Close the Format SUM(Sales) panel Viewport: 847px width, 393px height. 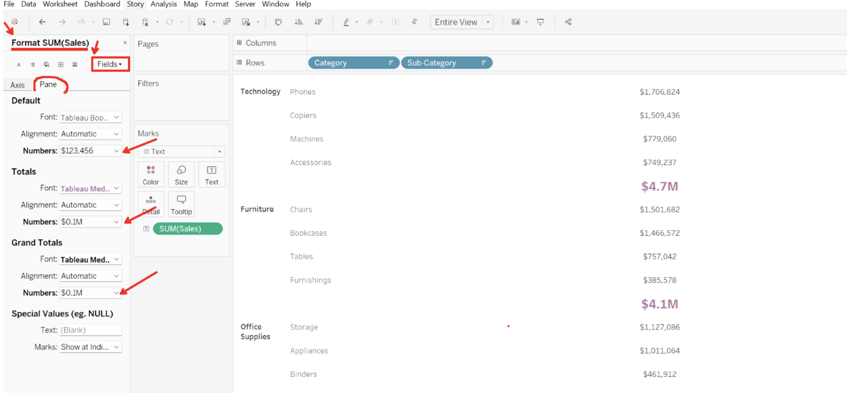coord(125,42)
